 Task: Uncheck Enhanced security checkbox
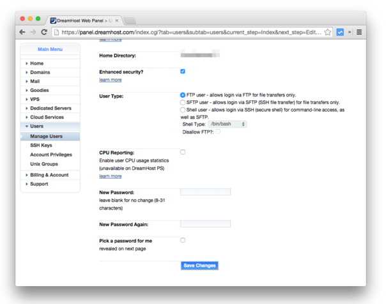pos(183,72)
